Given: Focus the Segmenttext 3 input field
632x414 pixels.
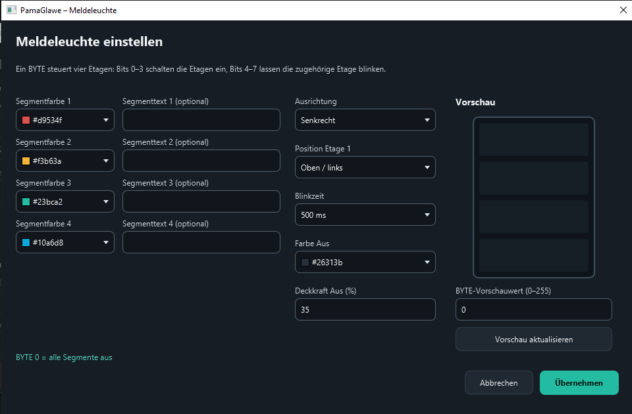Looking at the screenshot, I should [201, 201].
